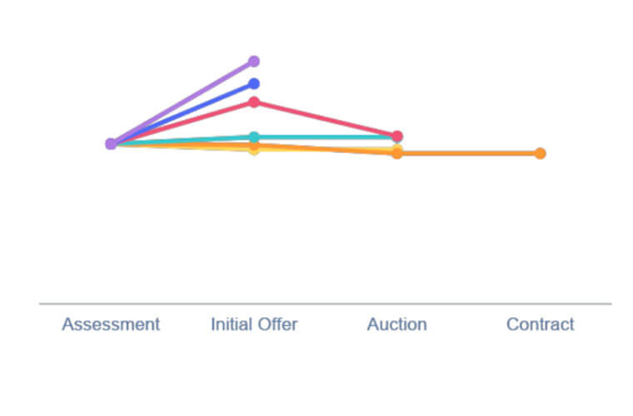Click the orange line between Auction and Contract
The image size is (633, 416).
[468, 154]
